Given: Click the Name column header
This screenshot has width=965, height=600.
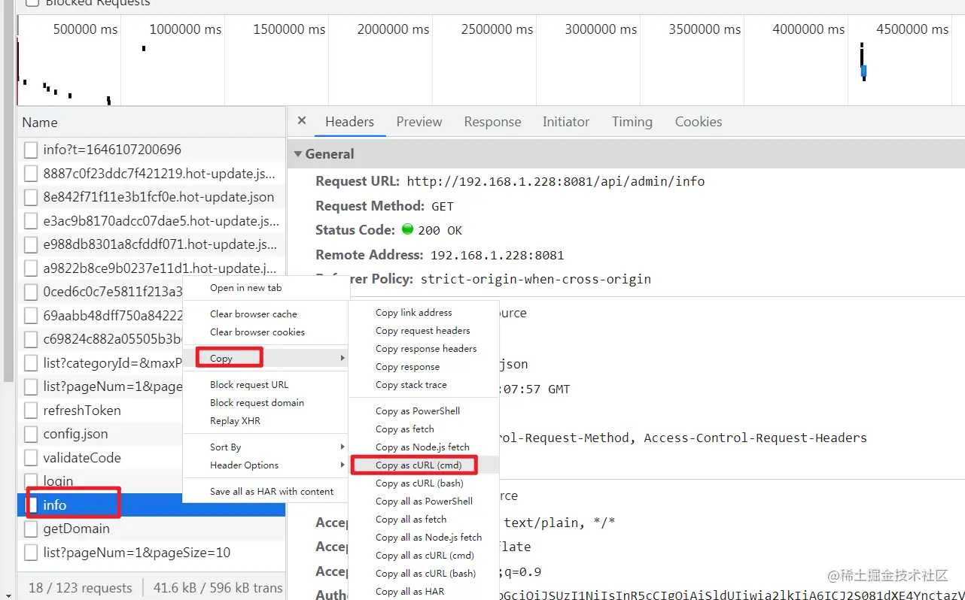Looking at the screenshot, I should coord(151,122).
